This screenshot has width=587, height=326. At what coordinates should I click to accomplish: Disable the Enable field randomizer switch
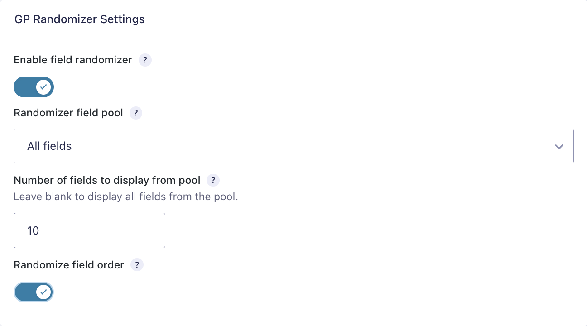click(34, 87)
